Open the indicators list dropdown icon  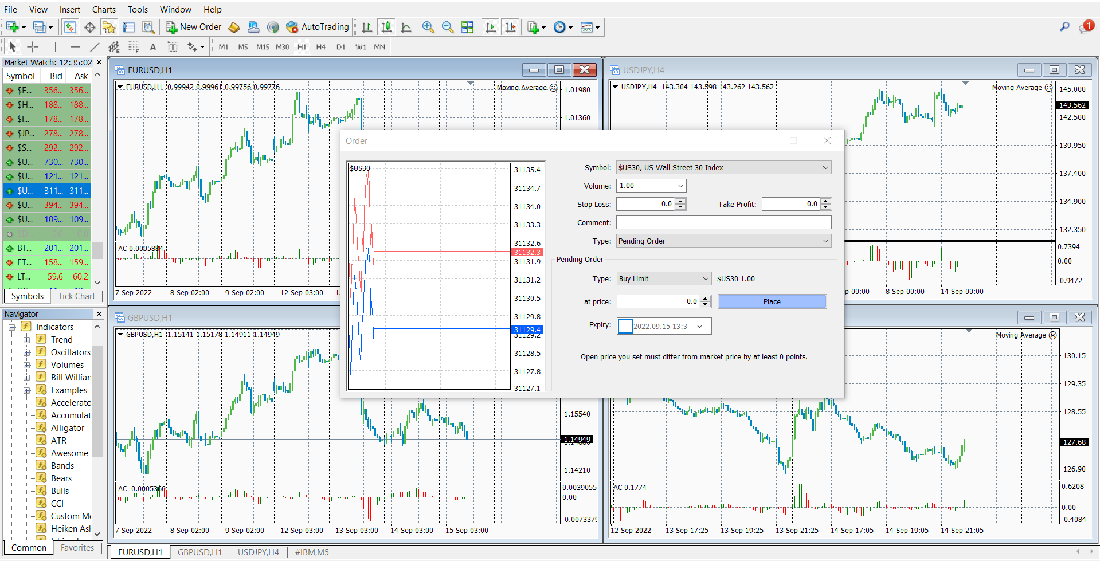537,27
